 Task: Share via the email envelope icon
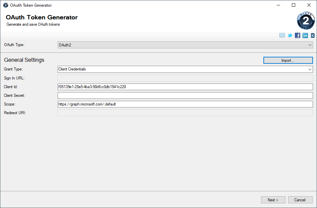click(282, 35)
